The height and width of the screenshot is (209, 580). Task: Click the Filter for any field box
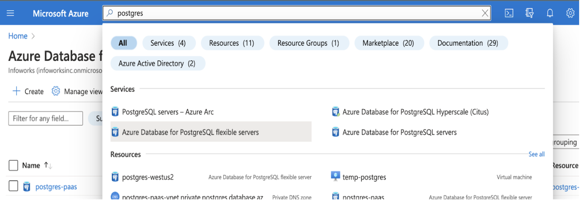(45, 118)
